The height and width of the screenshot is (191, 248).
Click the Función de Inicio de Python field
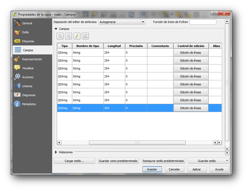click(x=203, y=22)
